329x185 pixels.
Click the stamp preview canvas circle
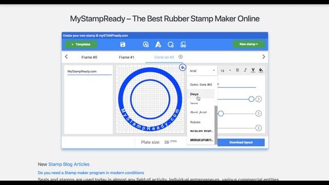[150, 99]
